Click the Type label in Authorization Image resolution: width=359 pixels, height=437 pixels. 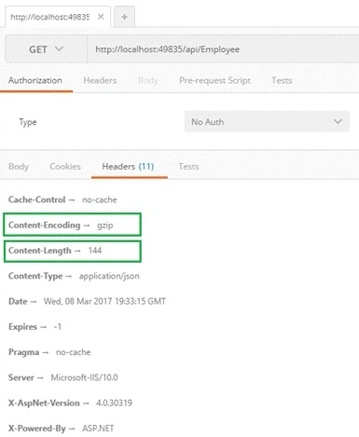point(28,122)
